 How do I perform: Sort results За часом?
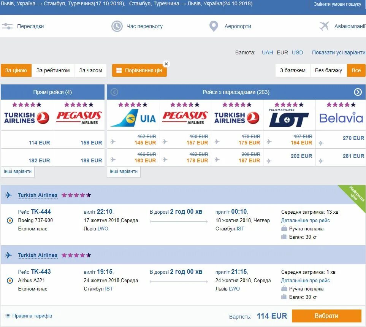(90, 70)
